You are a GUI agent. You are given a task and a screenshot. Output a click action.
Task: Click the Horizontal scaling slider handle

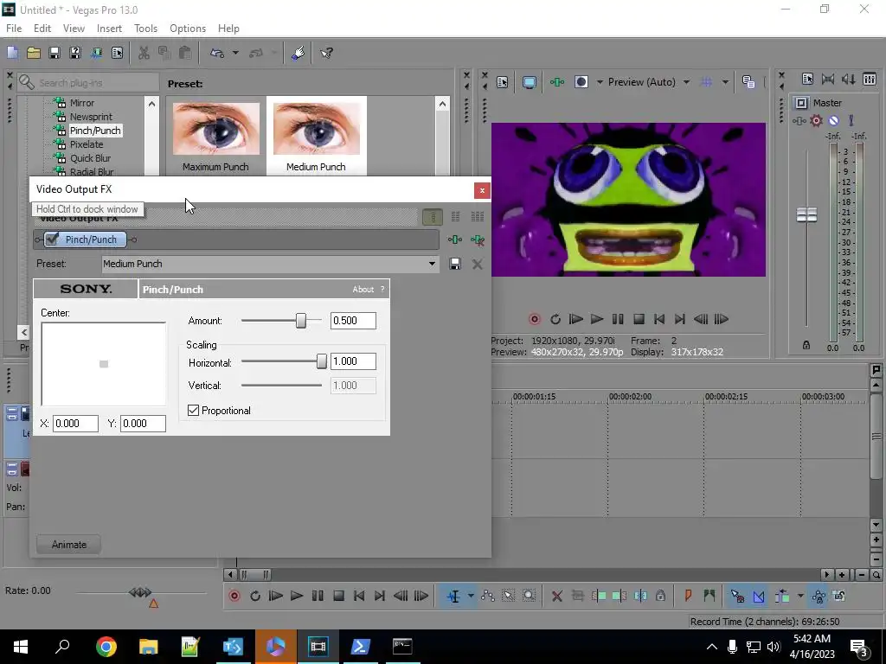322,361
